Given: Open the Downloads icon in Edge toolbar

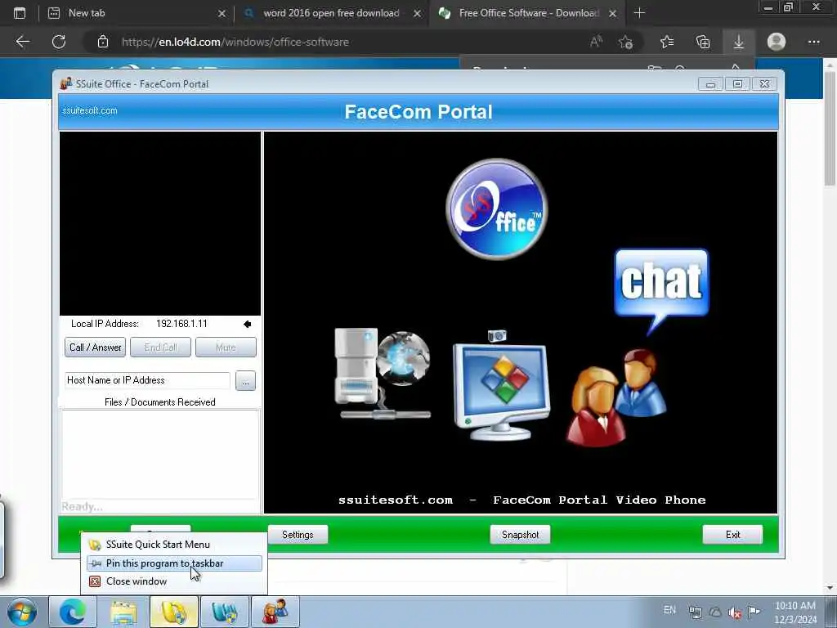Looking at the screenshot, I should coord(738,42).
